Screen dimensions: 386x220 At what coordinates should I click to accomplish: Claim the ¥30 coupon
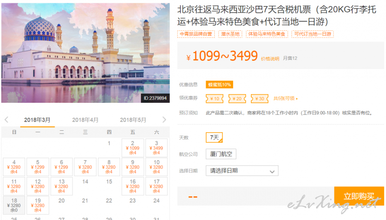(260, 99)
